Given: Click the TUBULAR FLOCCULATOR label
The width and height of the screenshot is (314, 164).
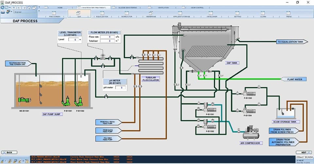Looking at the screenshot, I should point(150,79).
